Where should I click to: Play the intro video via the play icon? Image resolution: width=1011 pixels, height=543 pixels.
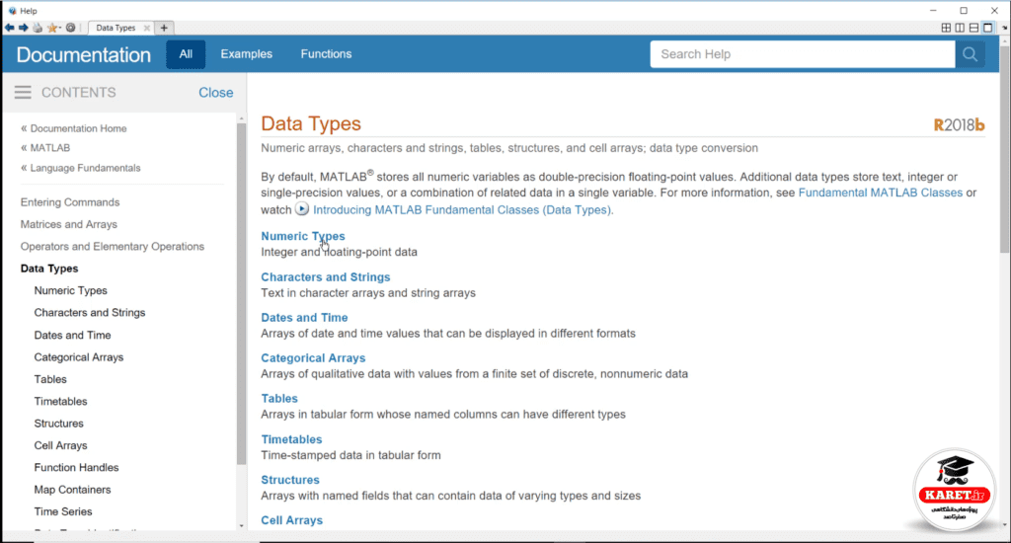pos(302,209)
